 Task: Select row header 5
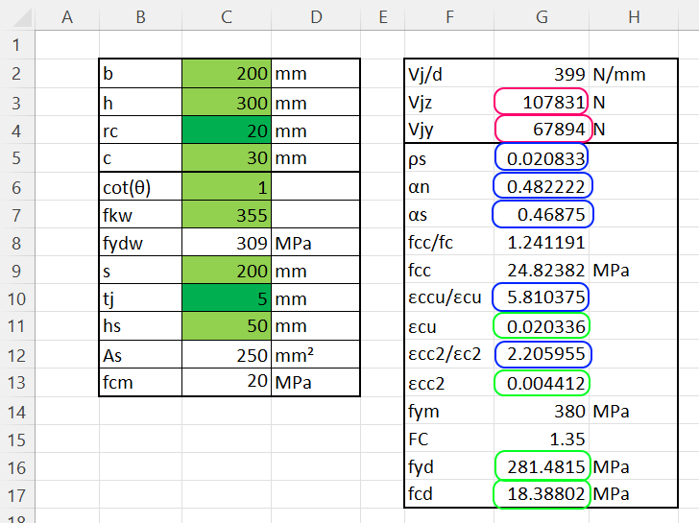coord(17,157)
